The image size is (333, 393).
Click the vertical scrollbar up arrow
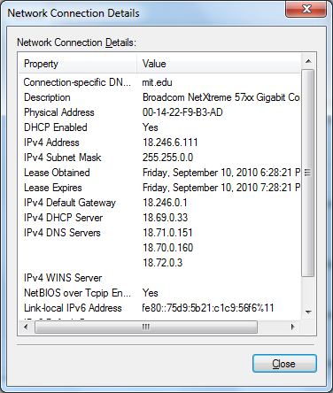pyautogui.click(x=308, y=61)
